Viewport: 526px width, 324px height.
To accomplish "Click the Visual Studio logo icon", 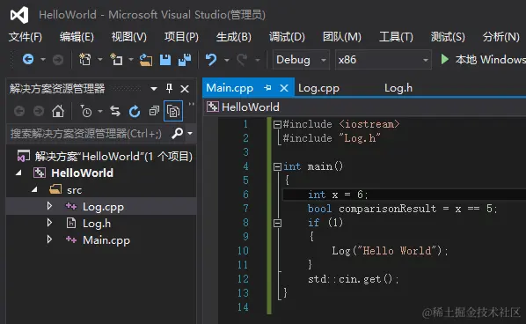I will click(x=19, y=15).
